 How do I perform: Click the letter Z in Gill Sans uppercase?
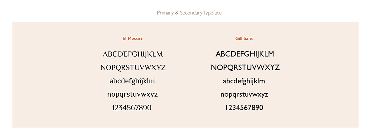click(x=277, y=67)
